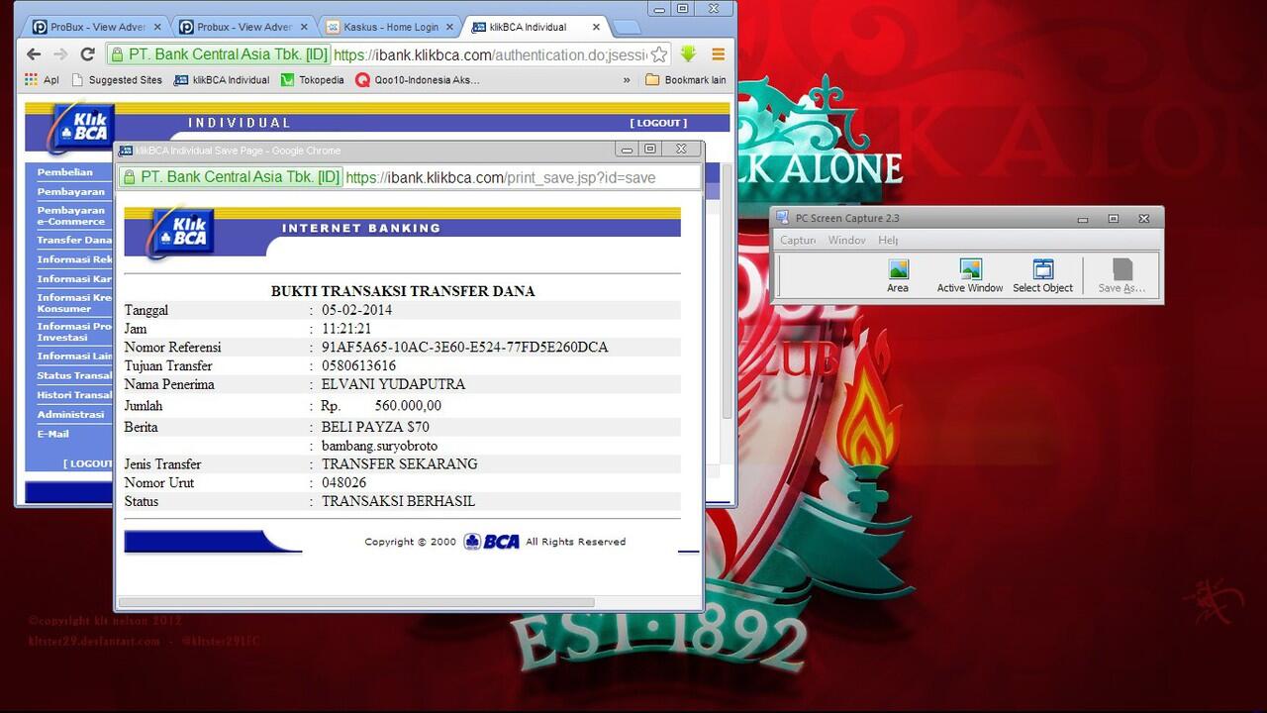Click the date 05-02-2014
The height and width of the screenshot is (713, 1267).
(x=356, y=310)
